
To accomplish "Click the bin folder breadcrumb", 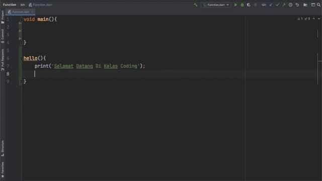I will click(x=23, y=5).
